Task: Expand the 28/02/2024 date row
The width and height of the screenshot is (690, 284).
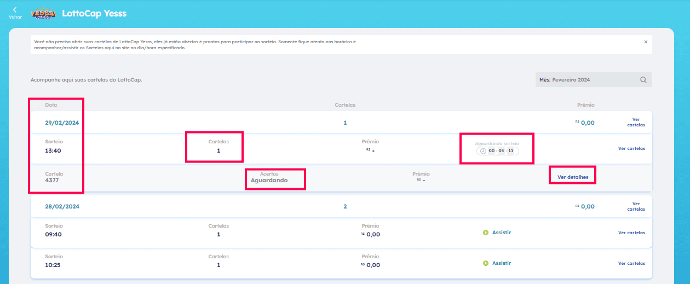Action: coord(341,206)
